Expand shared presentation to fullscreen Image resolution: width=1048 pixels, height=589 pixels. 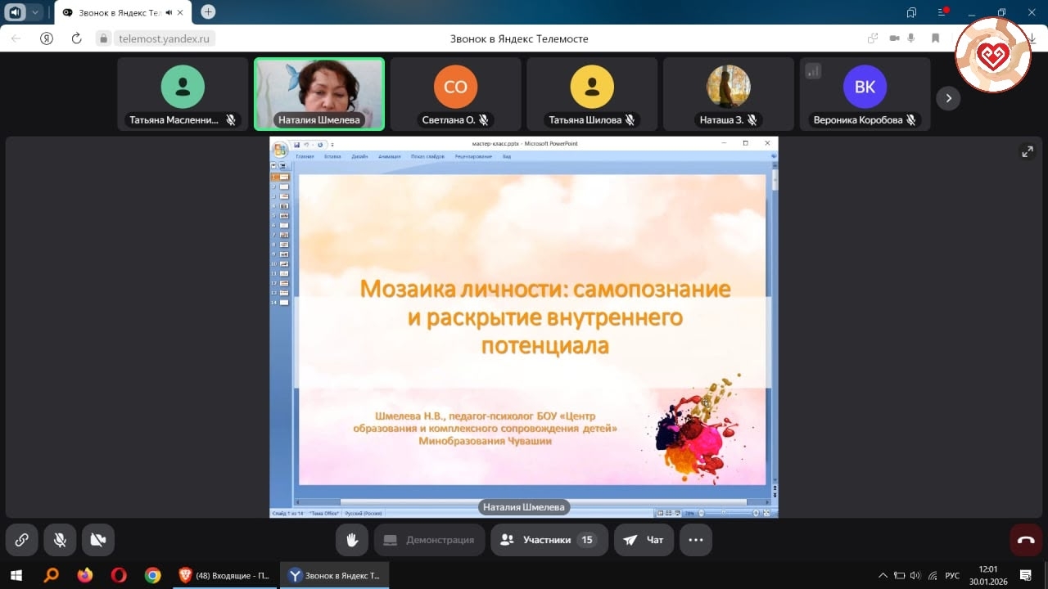point(1027,151)
